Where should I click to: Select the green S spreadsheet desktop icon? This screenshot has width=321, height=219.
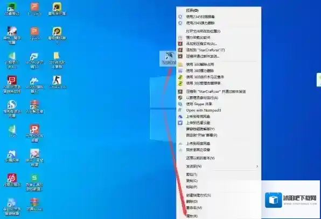(34, 182)
